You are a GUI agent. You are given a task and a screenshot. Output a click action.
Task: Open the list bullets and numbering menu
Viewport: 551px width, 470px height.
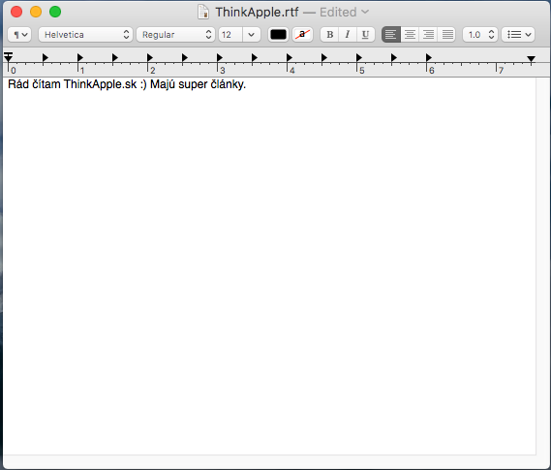518,35
